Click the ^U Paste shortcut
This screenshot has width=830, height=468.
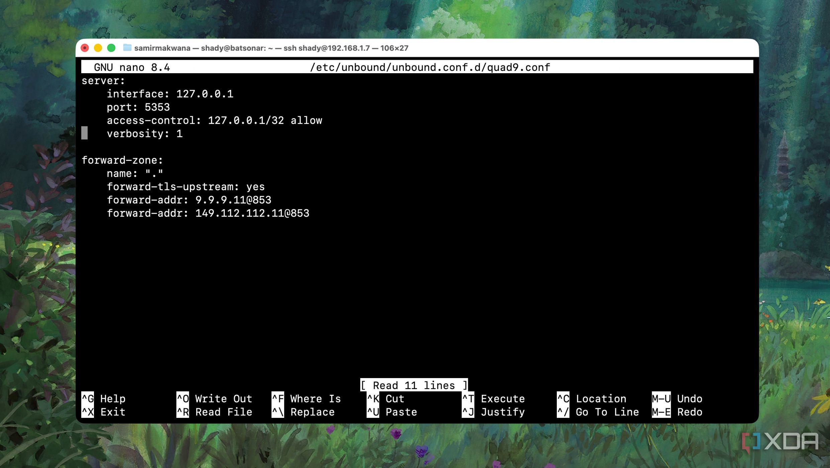(x=392, y=412)
